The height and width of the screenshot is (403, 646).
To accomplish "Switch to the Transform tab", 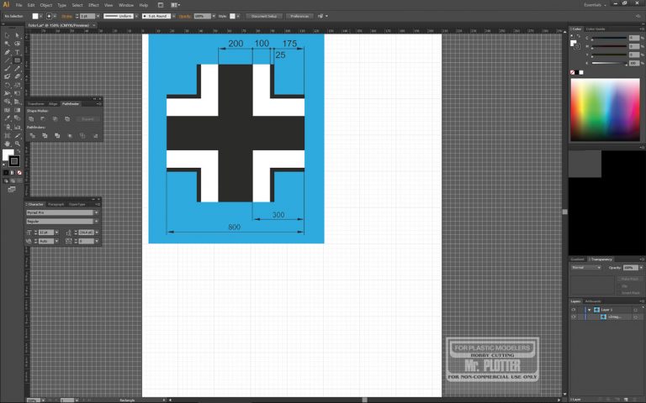I will coord(36,104).
